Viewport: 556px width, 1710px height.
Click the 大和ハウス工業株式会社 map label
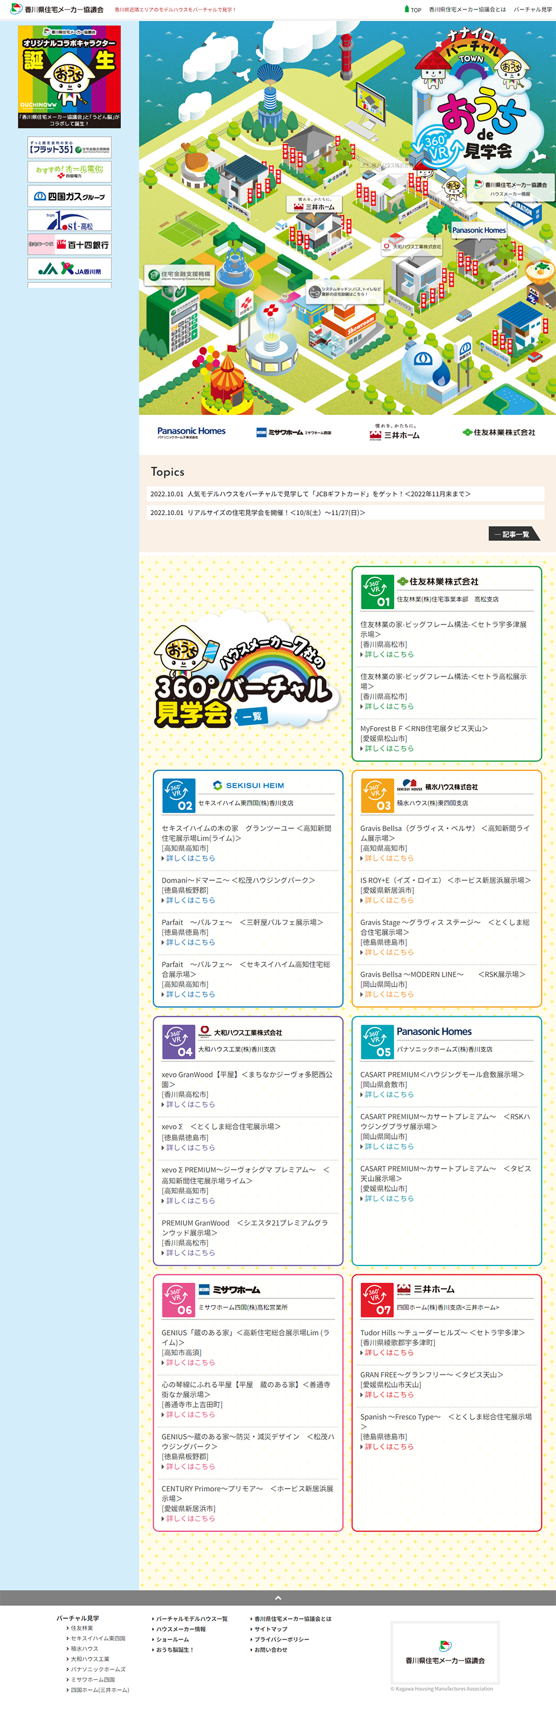click(411, 247)
